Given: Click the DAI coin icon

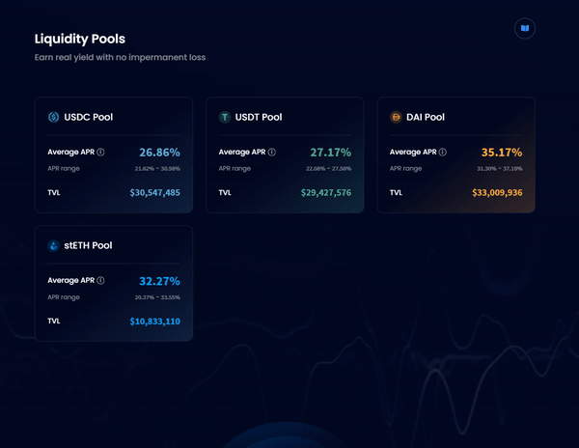Looking at the screenshot, I should click(x=396, y=117).
